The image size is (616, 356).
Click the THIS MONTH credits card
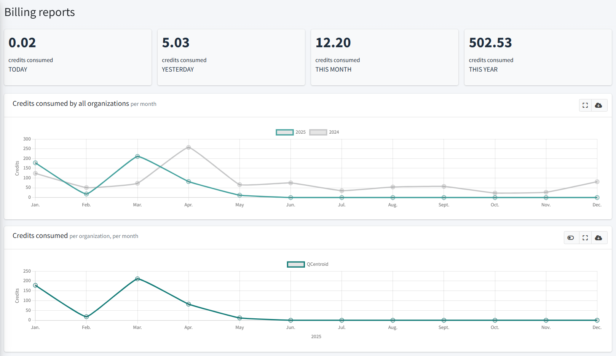click(x=385, y=57)
